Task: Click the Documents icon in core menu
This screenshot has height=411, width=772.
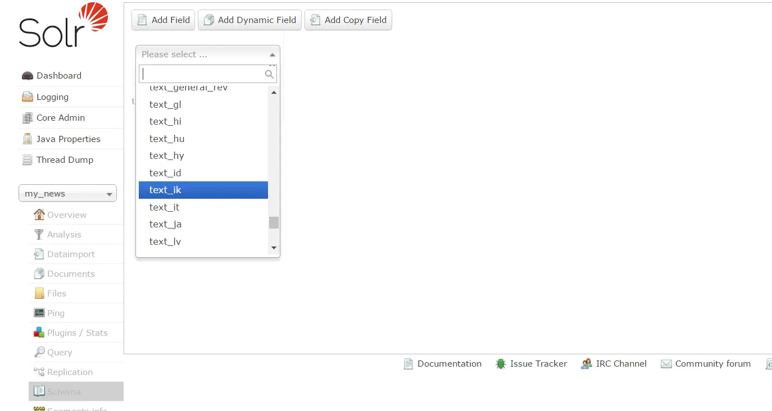Action: [39, 273]
